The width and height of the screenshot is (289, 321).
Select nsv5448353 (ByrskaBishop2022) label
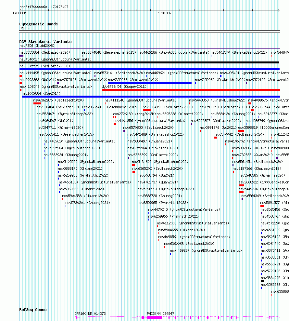(217, 100)
